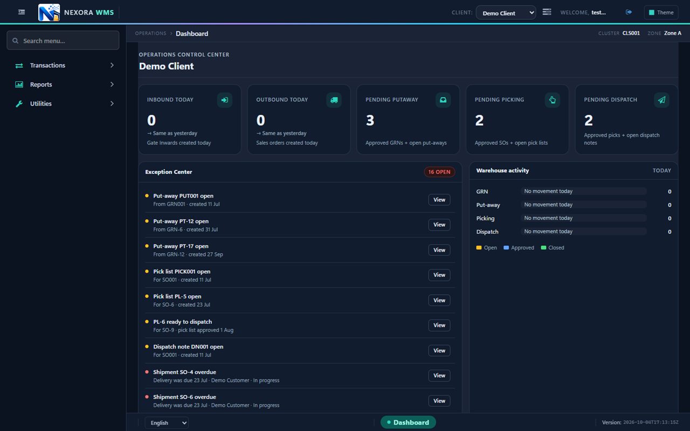690x431 pixels.
Task: Click the blue Approved legend swatch
Action: (506, 248)
